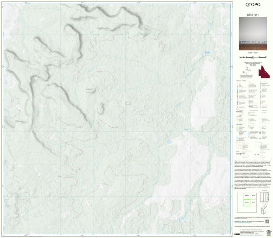
Task: Click the blue waterbody near the map centre-right
Action: (168, 142)
